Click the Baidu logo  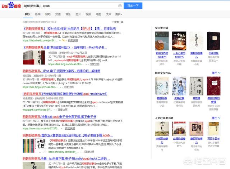(x=11, y=5)
